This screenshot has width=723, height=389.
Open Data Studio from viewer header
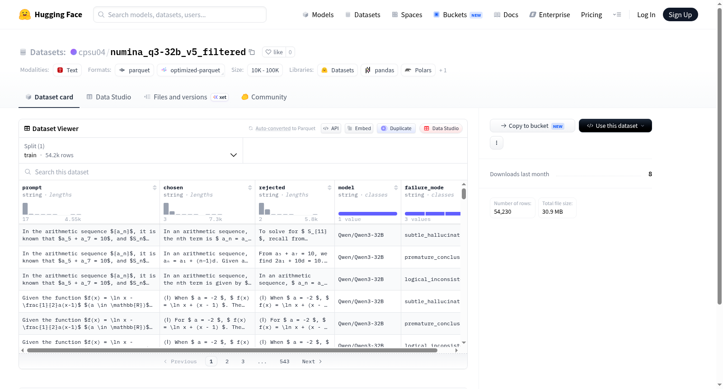441,128
